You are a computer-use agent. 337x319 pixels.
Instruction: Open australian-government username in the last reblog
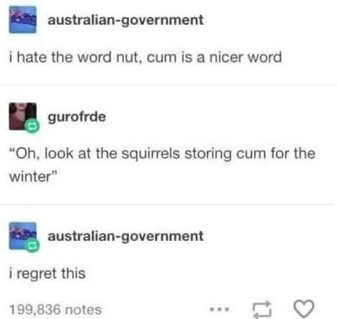125,237
